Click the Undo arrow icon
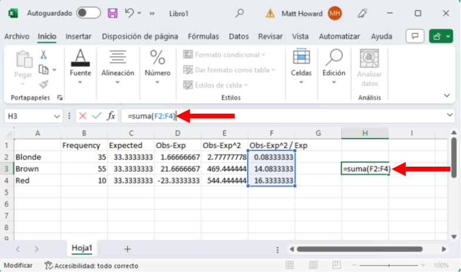 click(131, 12)
